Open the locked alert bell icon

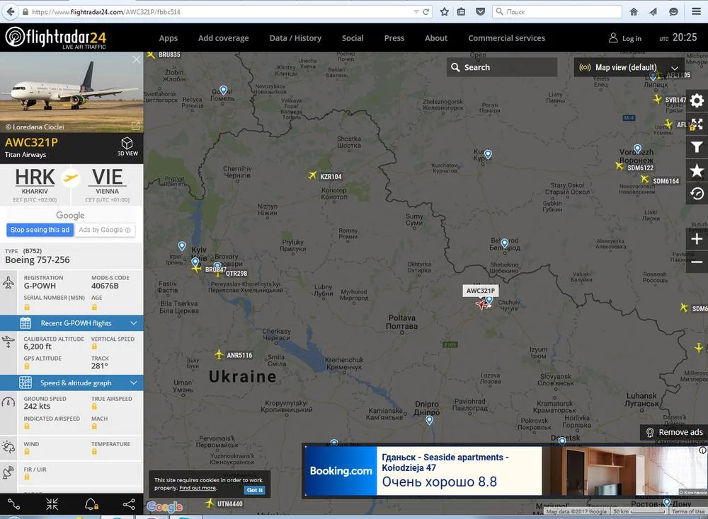click(91, 504)
